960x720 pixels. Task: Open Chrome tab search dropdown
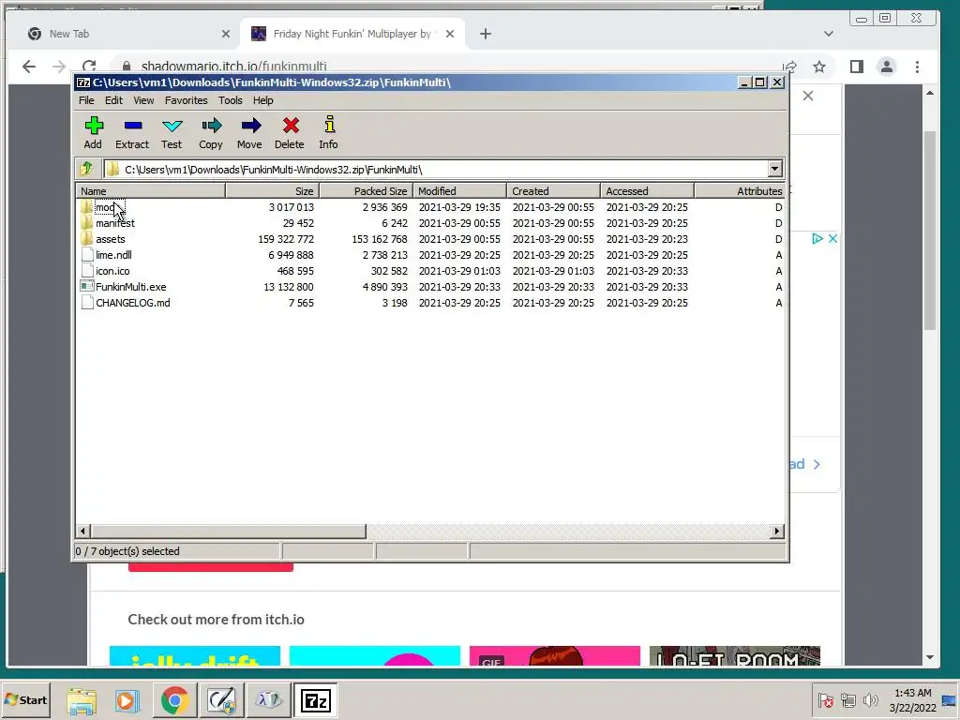(x=829, y=34)
